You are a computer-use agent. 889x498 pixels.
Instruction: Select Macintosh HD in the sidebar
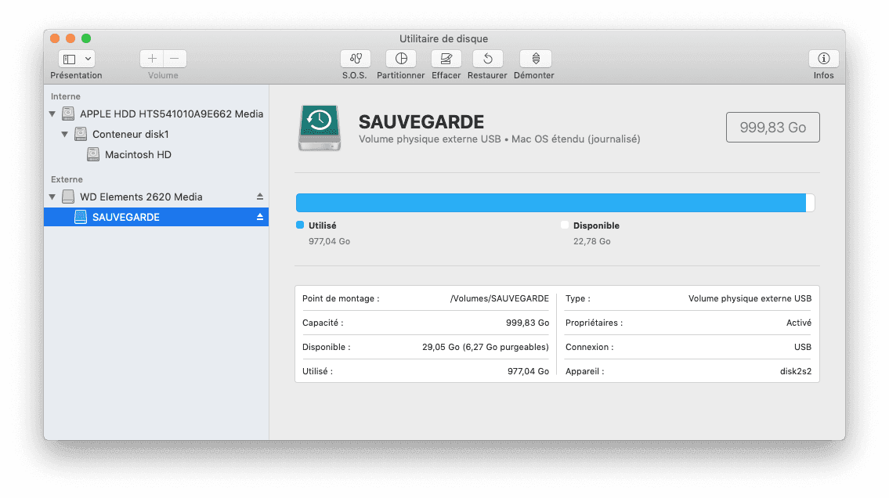coord(138,154)
